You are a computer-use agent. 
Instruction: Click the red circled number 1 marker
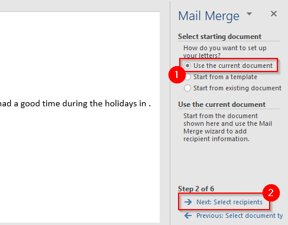[x=177, y=75]
